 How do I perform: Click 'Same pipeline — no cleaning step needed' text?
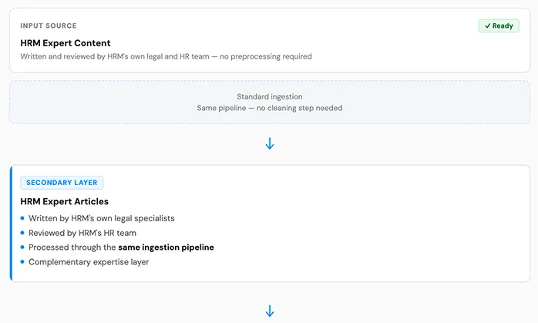[x=270, y=108]
